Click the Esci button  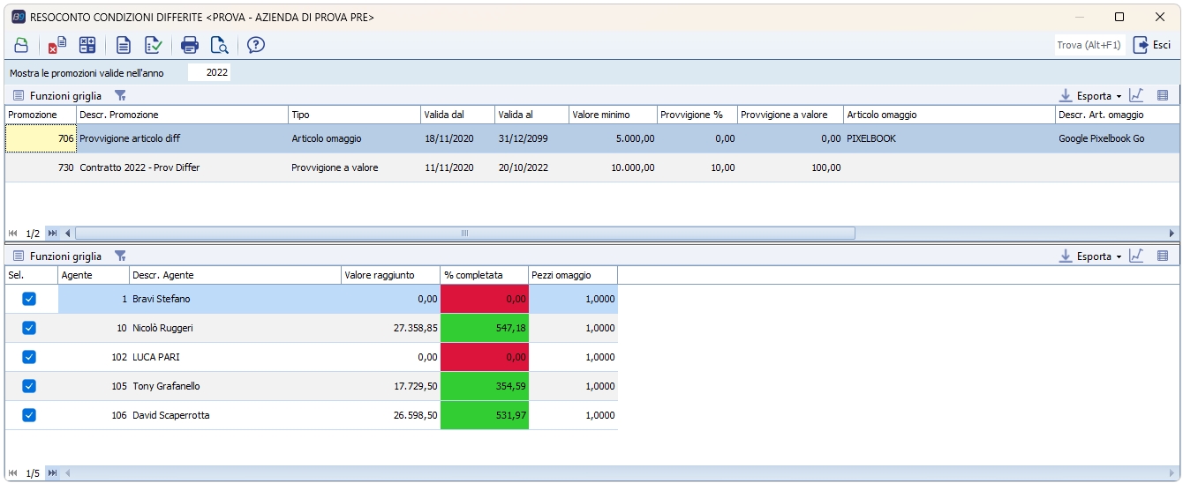tap(1152, 45)
